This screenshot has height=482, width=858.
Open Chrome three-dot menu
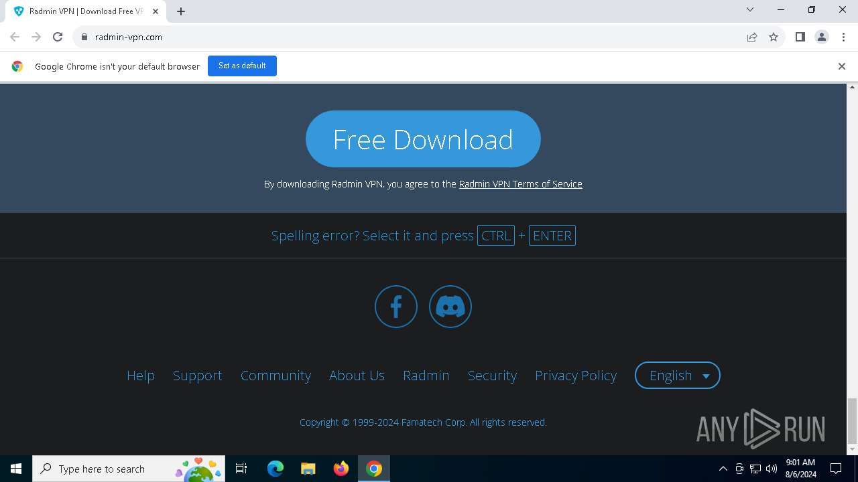[843, 37]
